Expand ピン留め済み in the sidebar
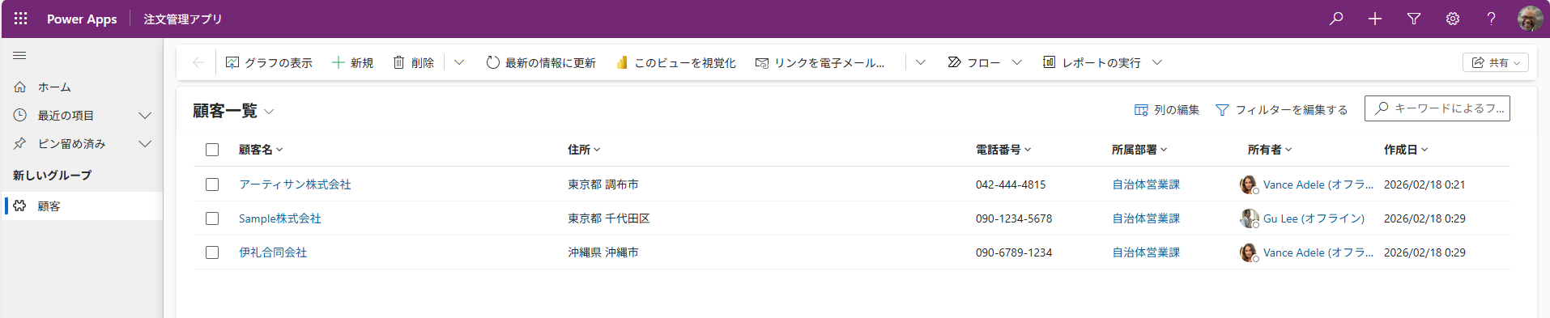The width and height of the screenshot is (1550, 318). coord(82,143)
